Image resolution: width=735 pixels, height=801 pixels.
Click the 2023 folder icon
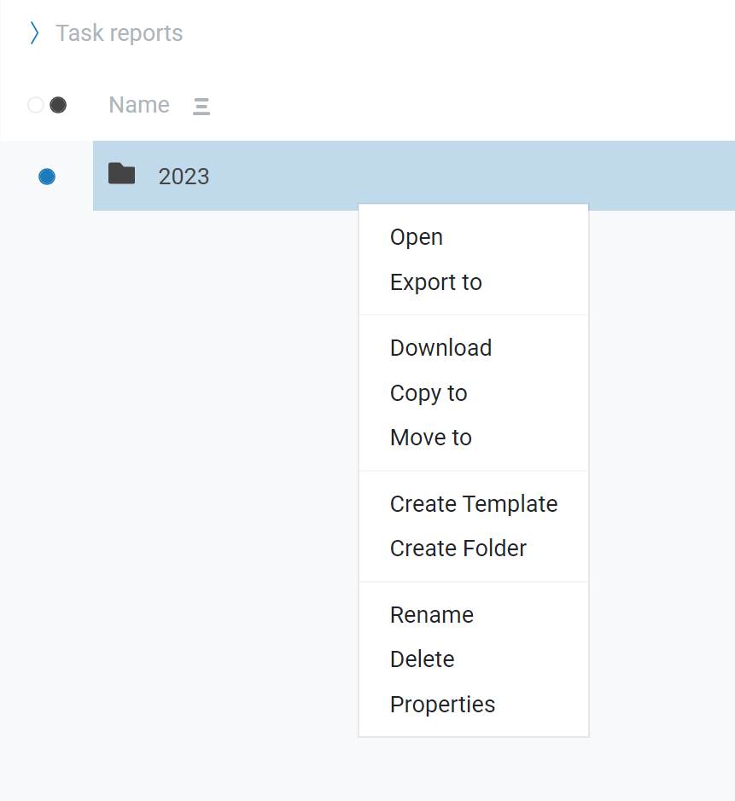[x=122, y=174]
